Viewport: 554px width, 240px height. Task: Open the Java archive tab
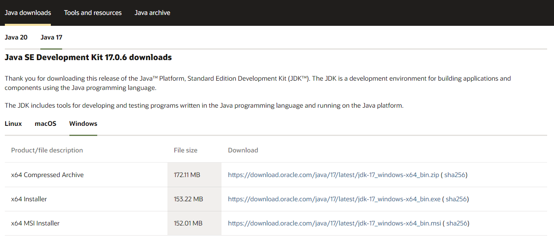[152, 13]
